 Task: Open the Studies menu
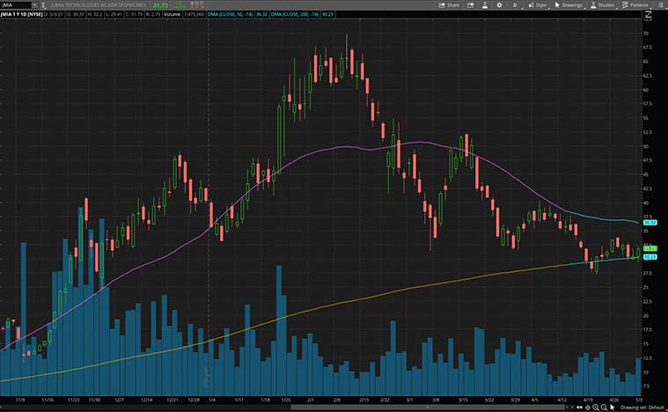click(602, 5)
